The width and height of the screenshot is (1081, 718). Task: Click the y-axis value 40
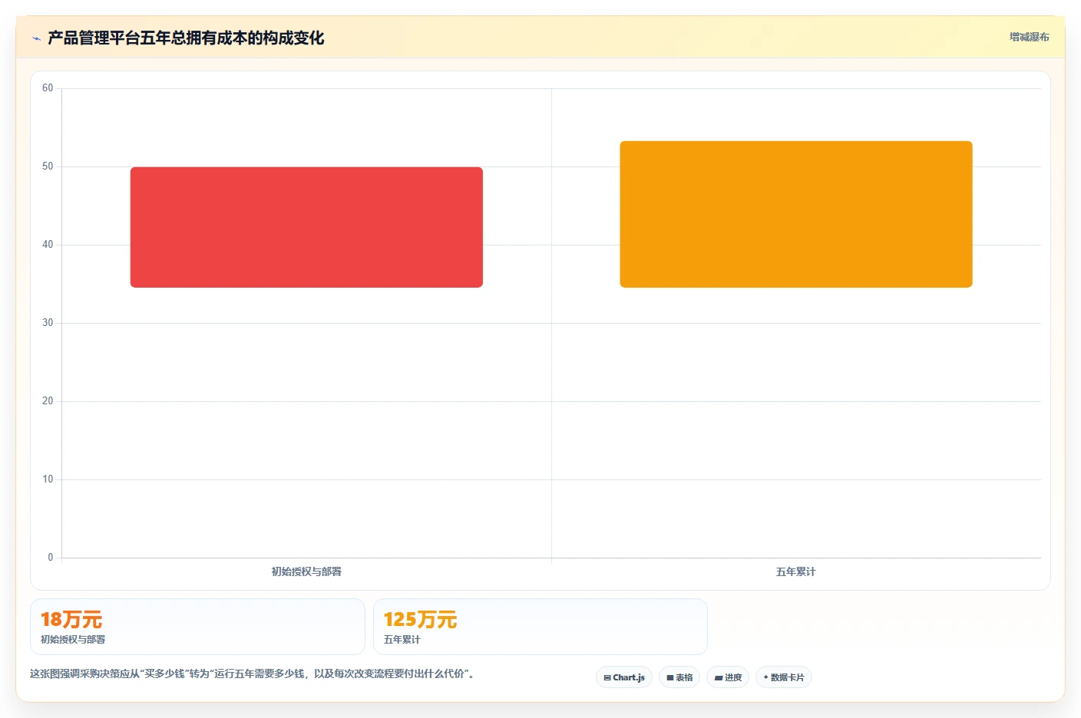click(x=48, y=245)
